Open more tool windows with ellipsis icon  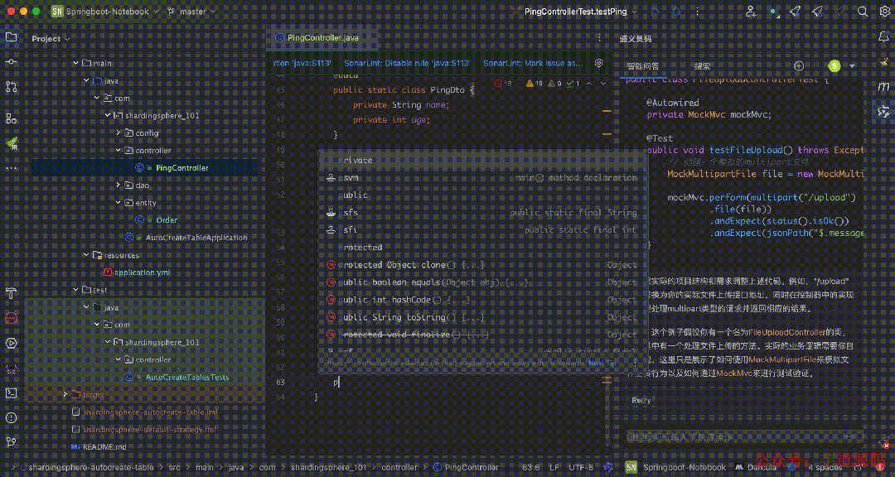[x=10, y=168]
